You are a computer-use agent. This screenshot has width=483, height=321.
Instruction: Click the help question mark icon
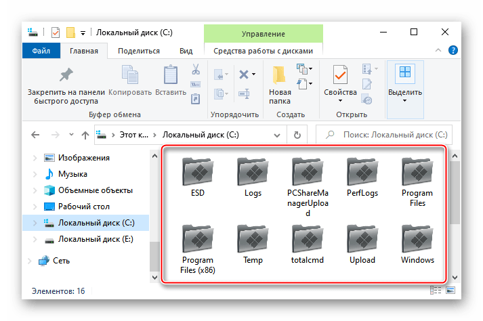click(453, 50)
